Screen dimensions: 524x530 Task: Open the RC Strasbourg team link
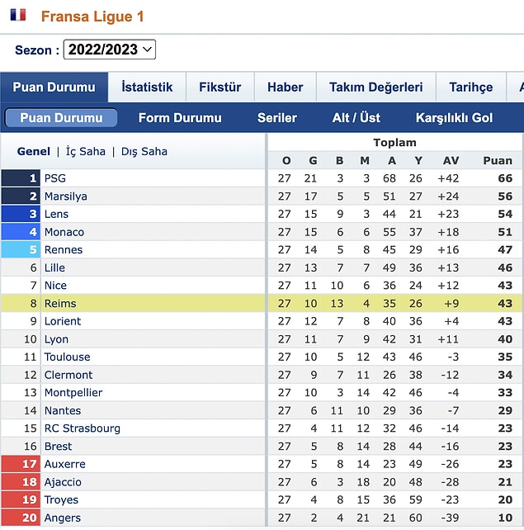click(83, 428)
